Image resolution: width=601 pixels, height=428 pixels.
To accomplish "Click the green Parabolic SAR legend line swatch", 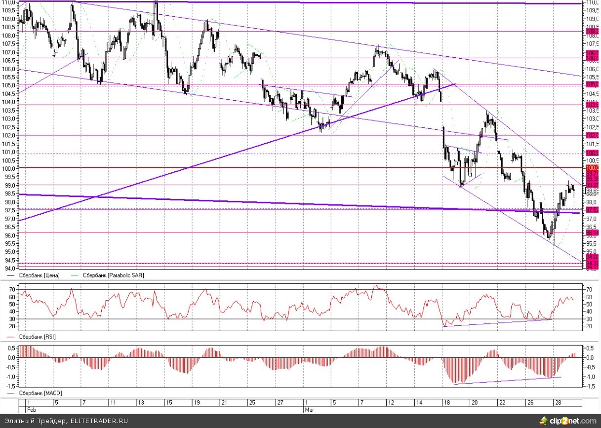I will click(75, 275).
